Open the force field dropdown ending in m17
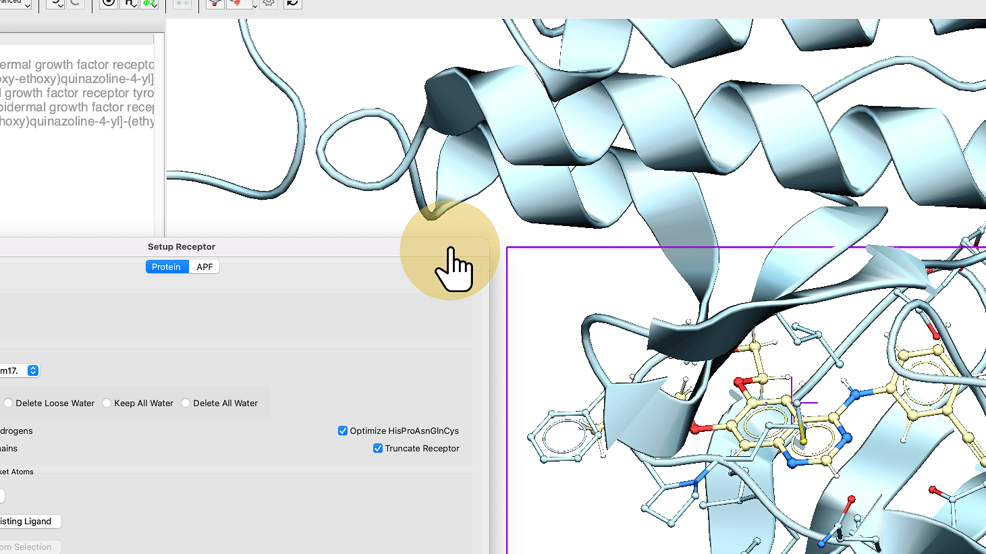 point(32,370)
